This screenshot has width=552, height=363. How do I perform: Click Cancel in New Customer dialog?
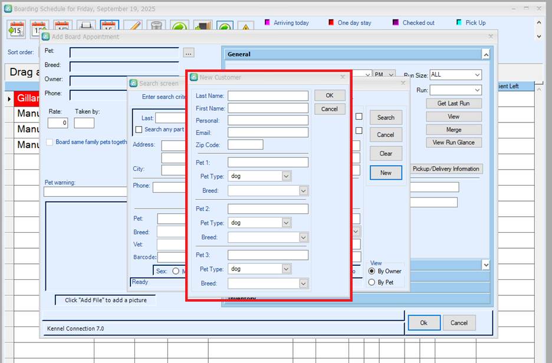330,109
